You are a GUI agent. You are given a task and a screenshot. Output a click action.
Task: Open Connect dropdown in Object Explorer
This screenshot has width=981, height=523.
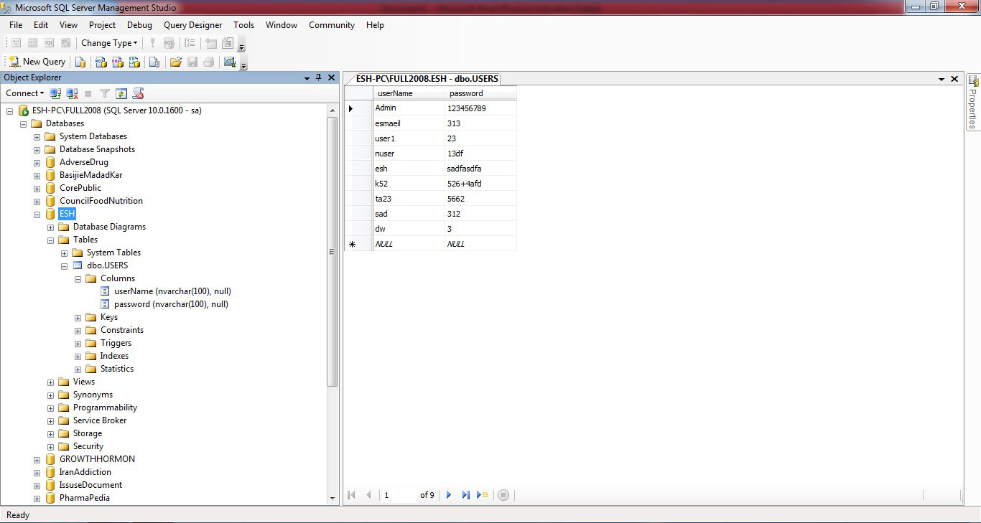click(x=25, y=93)
